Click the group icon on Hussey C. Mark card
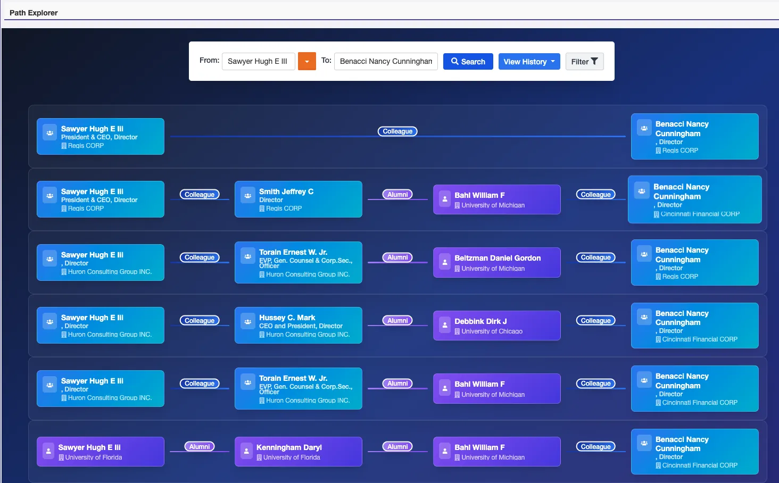Screen dimensions: 779x483 (x=247, y=321)
